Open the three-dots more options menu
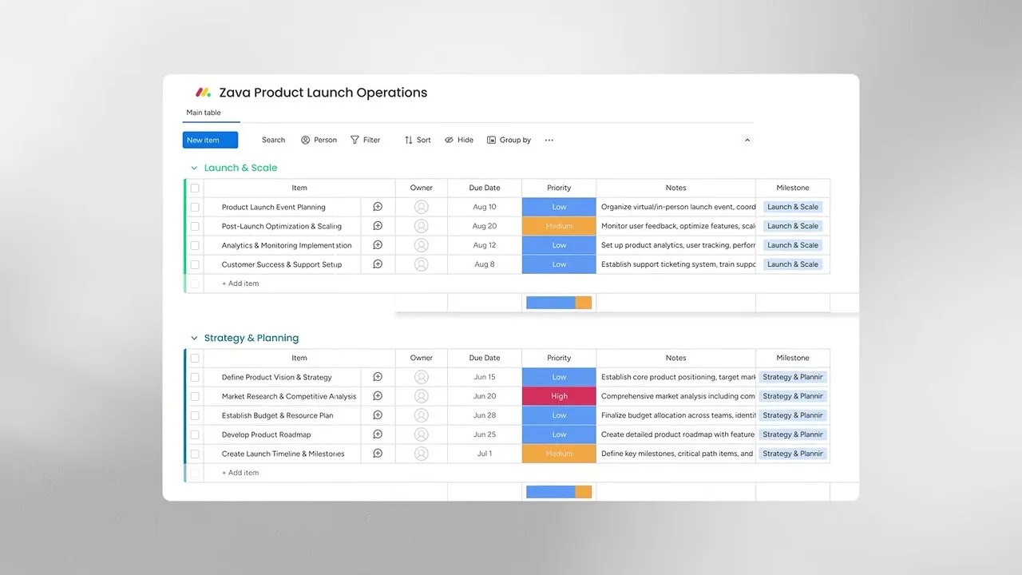The image size is (1022, 575). (x=549, y=140)
